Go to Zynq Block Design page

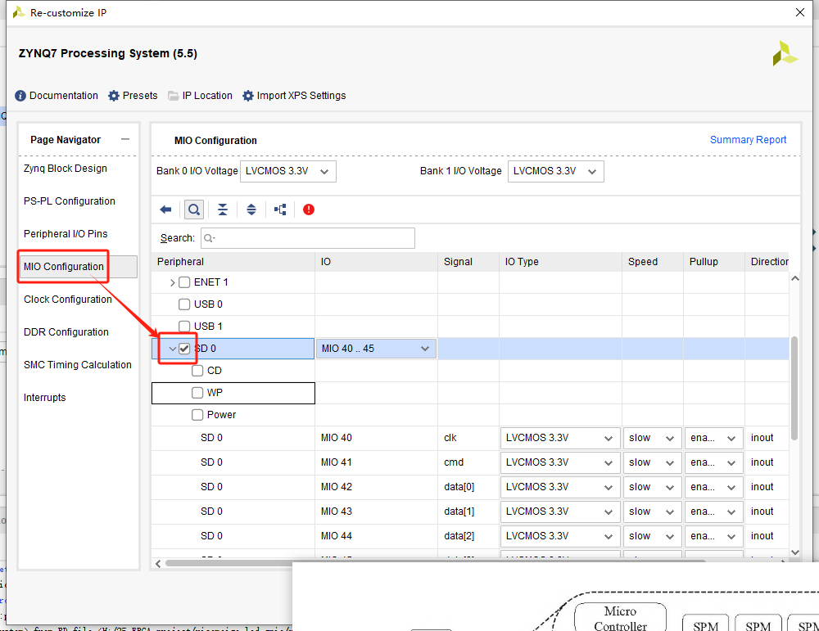tap(66, 169)
